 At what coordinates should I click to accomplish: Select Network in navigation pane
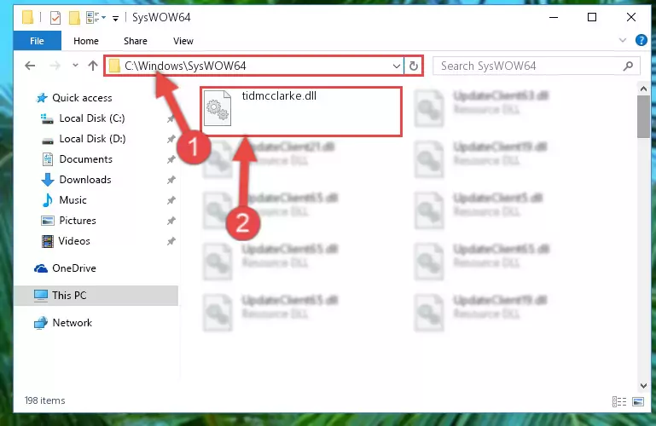(x=72, y=323)
